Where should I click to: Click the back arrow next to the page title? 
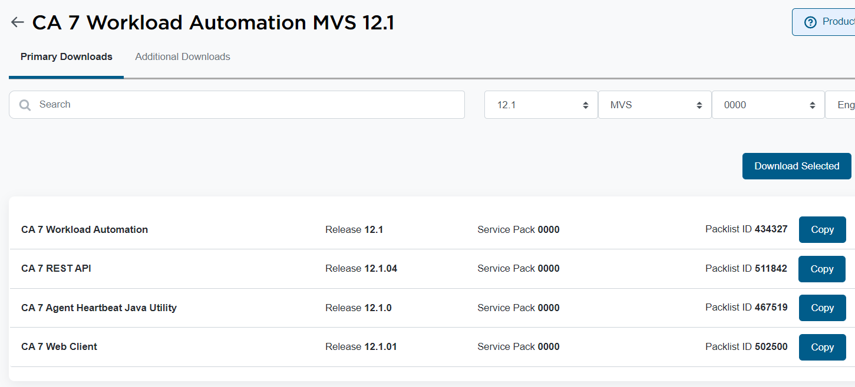17,22
